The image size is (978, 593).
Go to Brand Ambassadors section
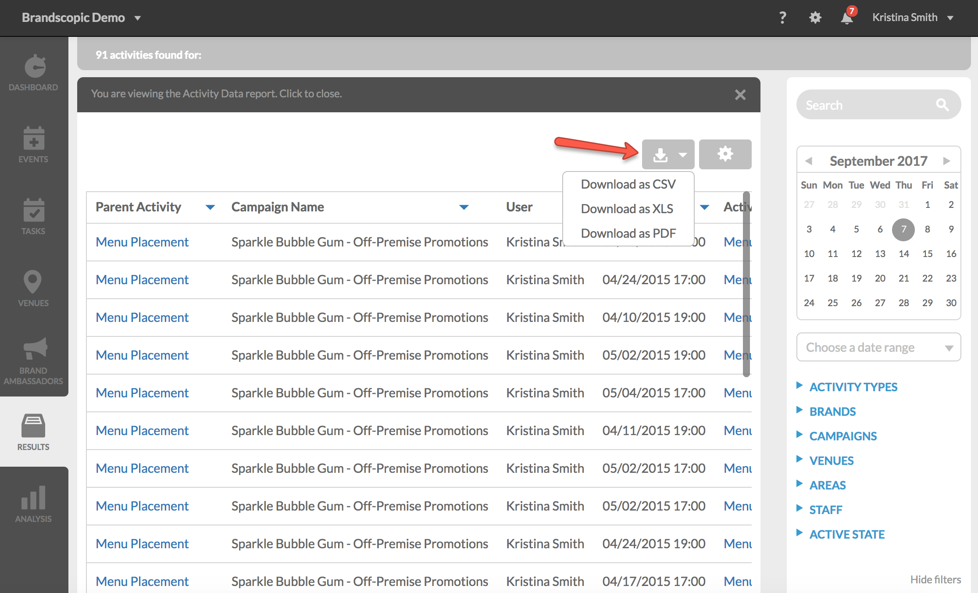tap(34, 361)
